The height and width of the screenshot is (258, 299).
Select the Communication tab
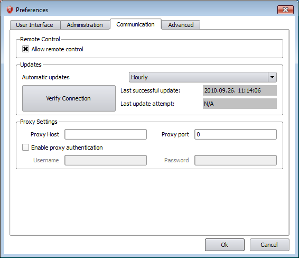(x=136, y=24)
